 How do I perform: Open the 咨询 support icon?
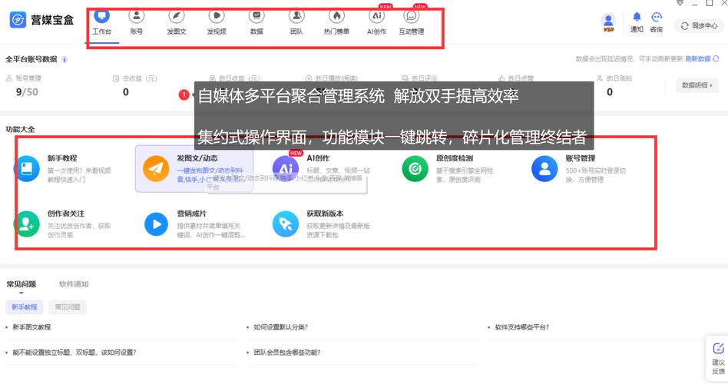click(657, 18)
